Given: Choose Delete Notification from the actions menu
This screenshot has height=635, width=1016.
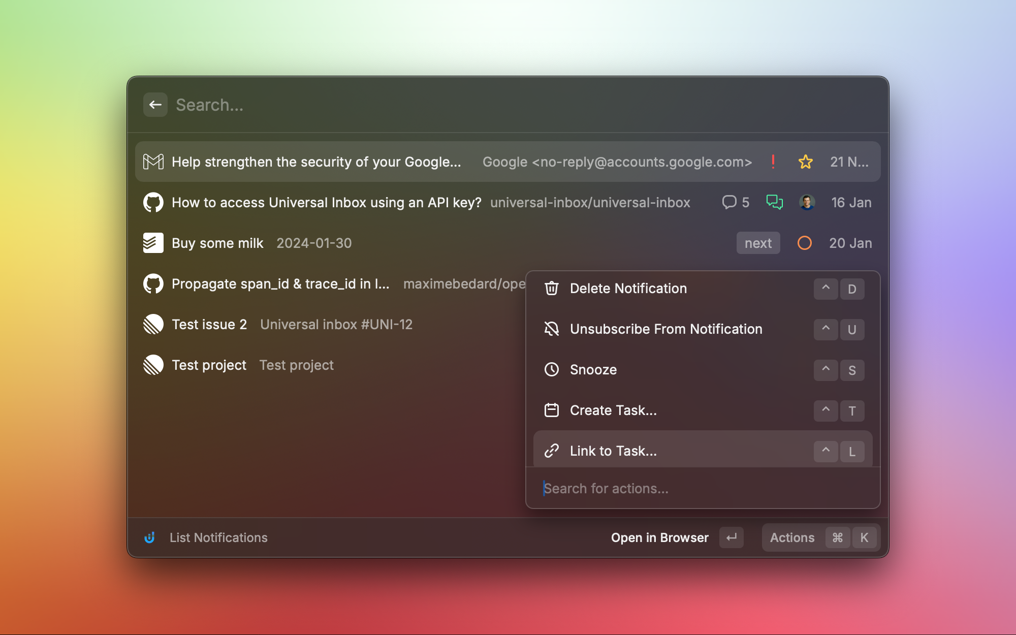Looking at the screenshot, I should [x=628, y=289].
